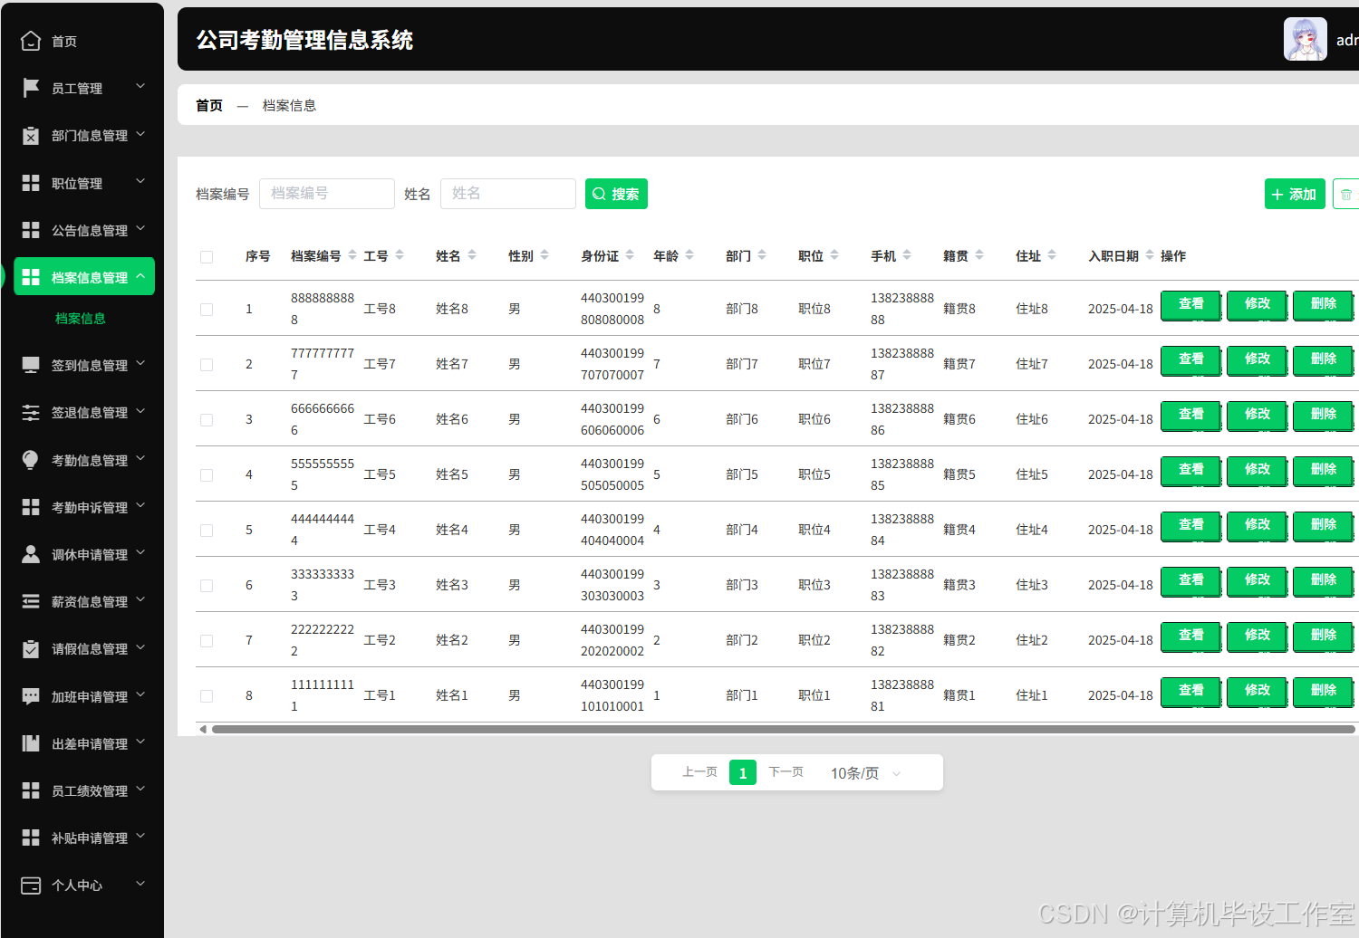This screenshot has height=938, width=1359.
Task: Expand the 个人中心 chevron
Action: tap(140, 883)
